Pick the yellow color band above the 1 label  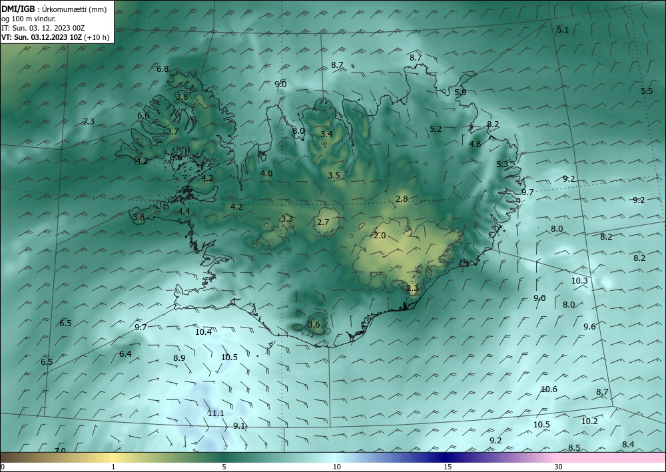(113, 457)
